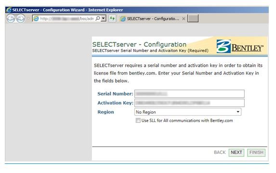
Task: Click the Activation Key input field
Action: [x=189, y=103]
